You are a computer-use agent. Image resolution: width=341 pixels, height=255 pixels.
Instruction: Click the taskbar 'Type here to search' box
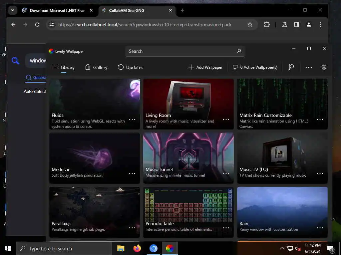[64, 248]
